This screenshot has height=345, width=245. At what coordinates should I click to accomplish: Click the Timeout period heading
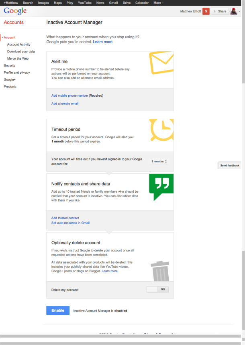tap(66, 130)
